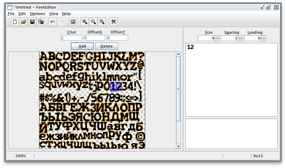Open the Options menu
This screenshot has height=168, width=286.
click(x=37, y=14)
